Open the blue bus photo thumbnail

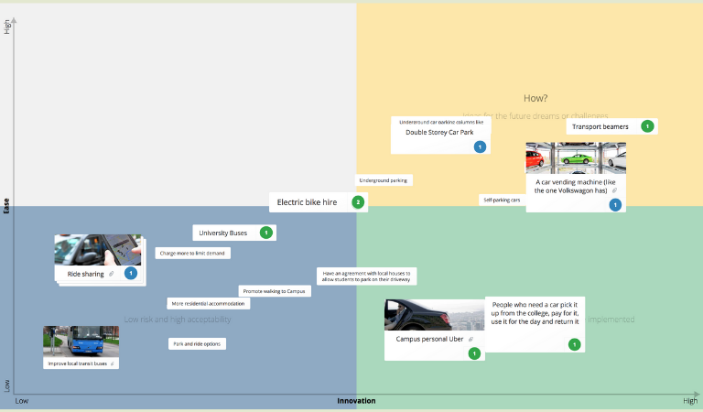tap(81, 341)
